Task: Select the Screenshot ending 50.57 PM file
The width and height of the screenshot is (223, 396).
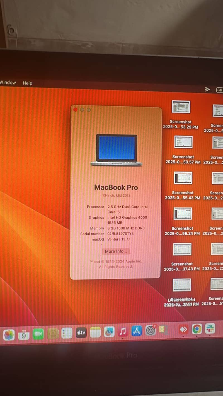Action: pyautogui.click(x=183, y=150)
